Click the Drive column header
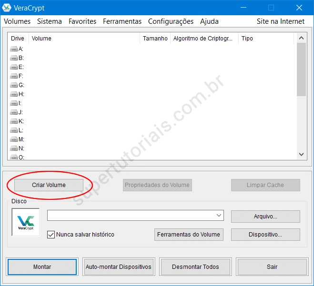This screenshot has height=286, width=314. 18,39
